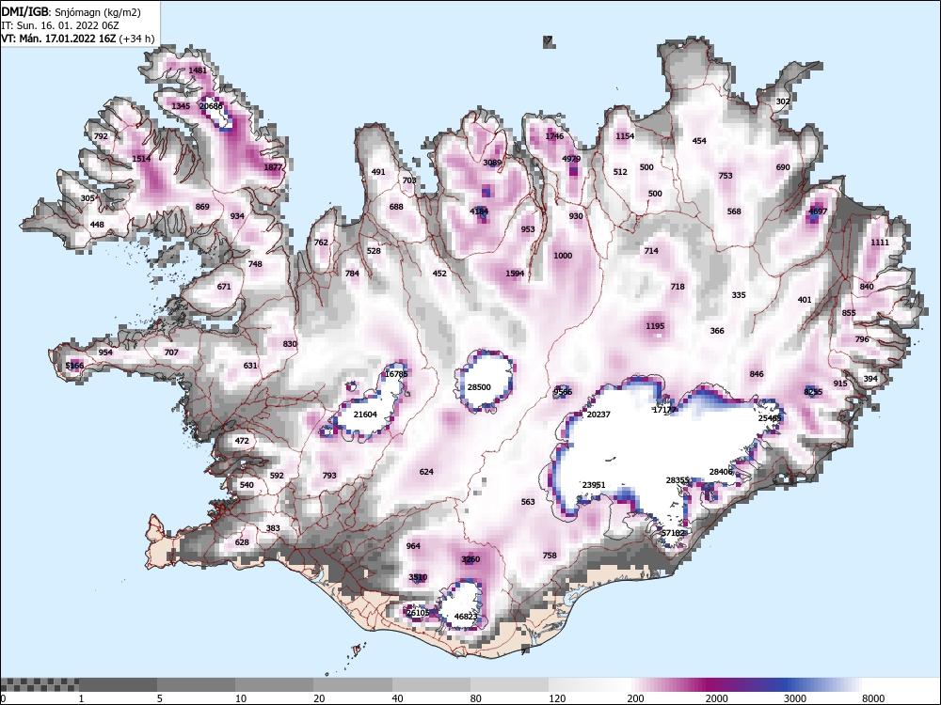
Task: Click the snow value 9566
Action: click(x=563, y=392)
